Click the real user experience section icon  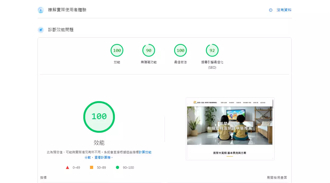tap(40, 10)
